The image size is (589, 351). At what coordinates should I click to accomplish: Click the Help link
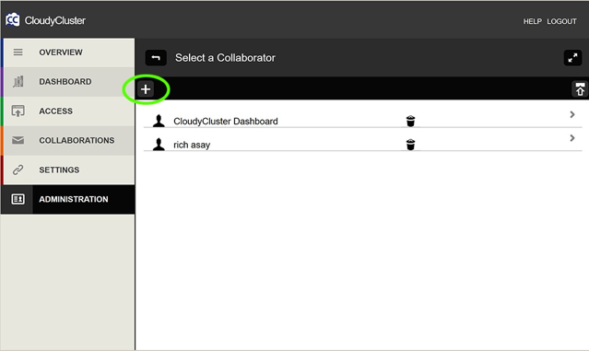pos(532,21)
